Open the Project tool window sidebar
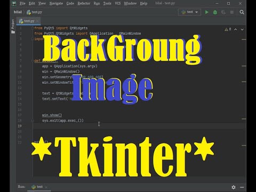Image resolution: width=256 pixels, height=192 pixels. tap(13, 26)
